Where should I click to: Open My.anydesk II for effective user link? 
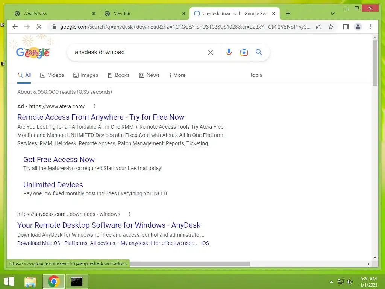[159, 243]
